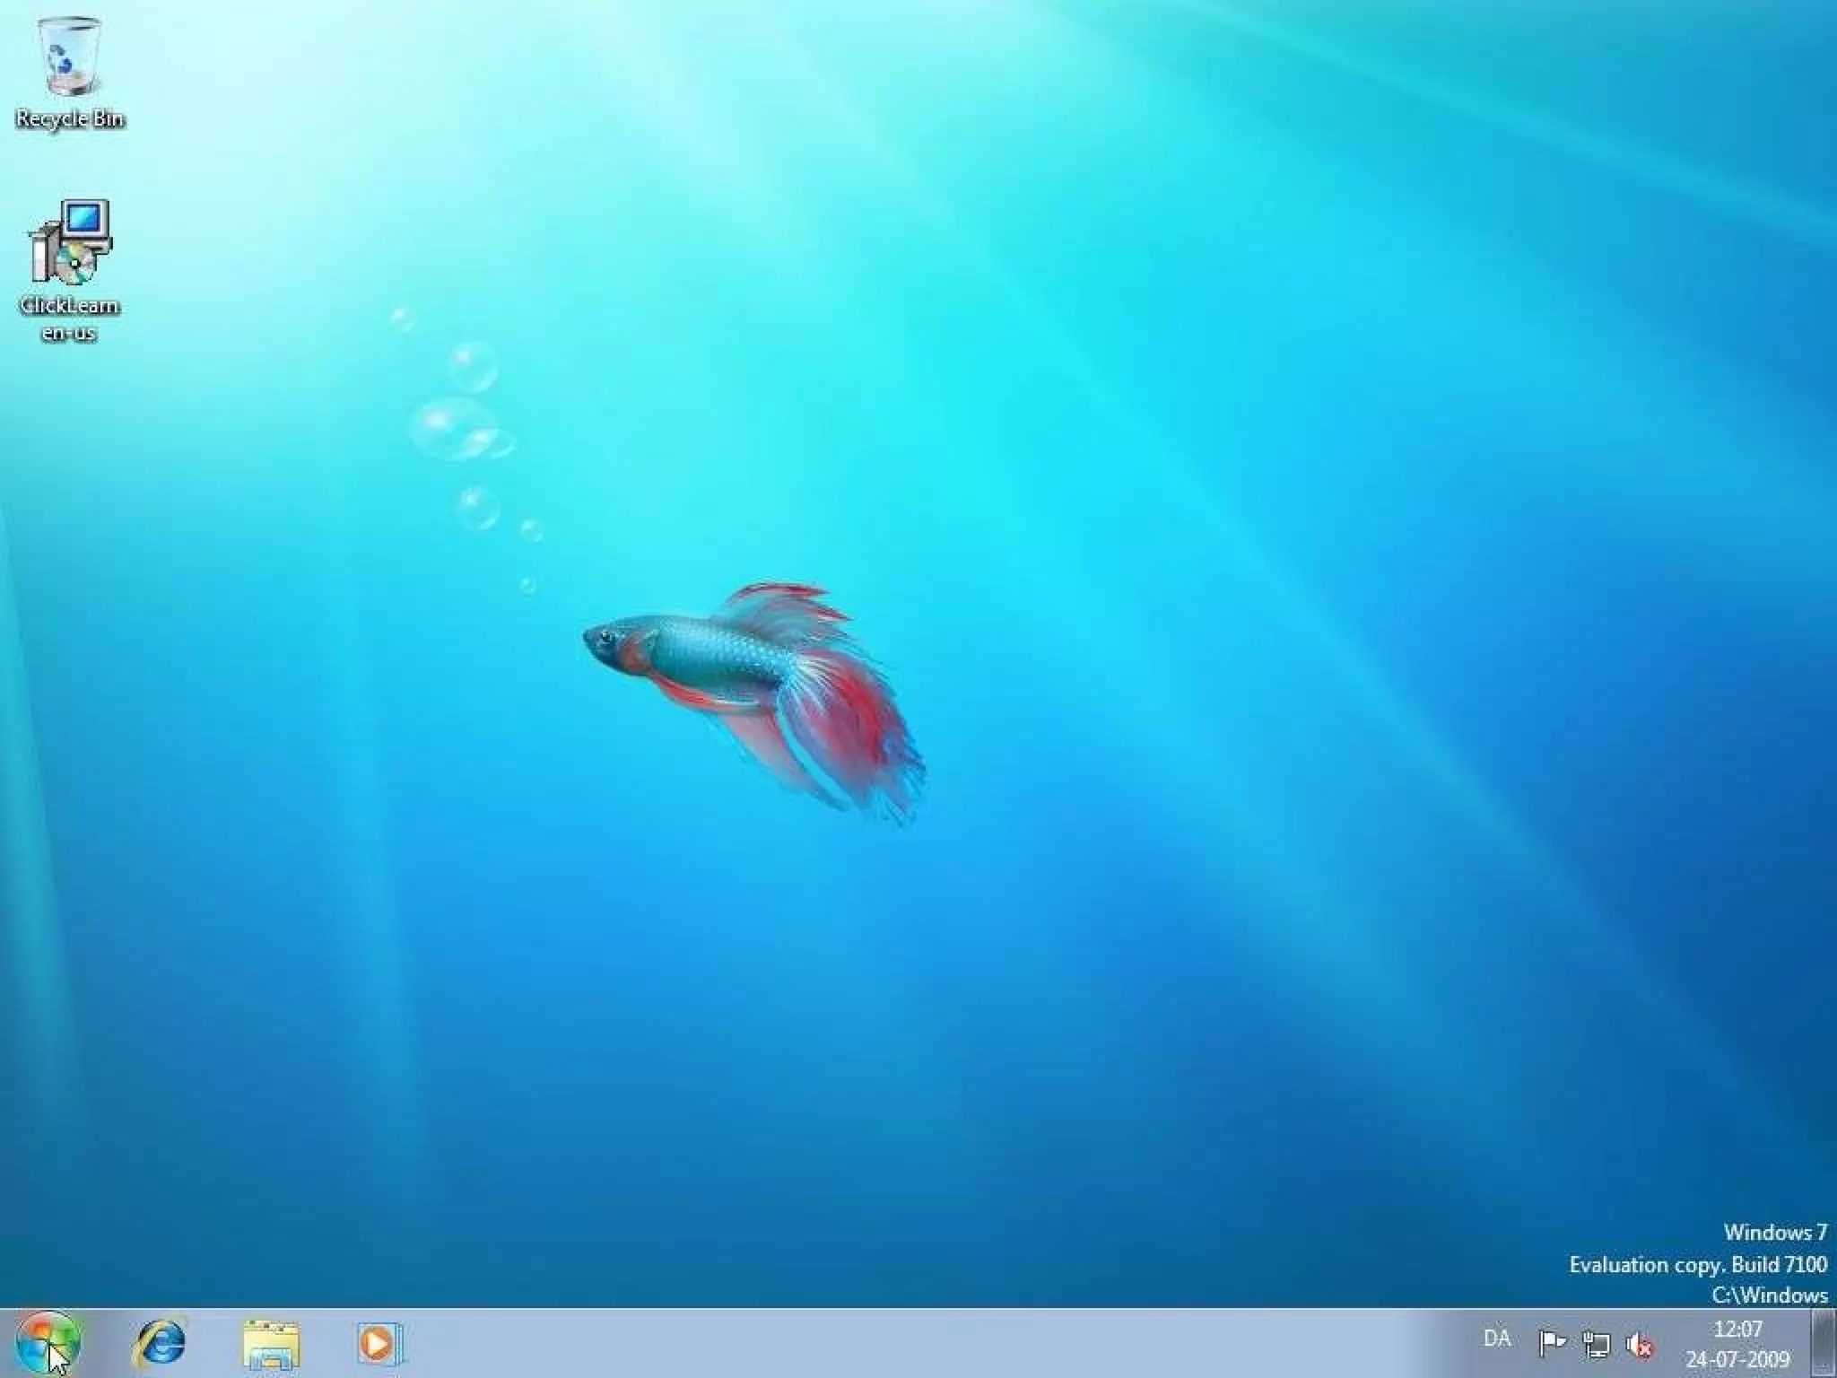Click the "Windows 7" watermark text

1774,1232
